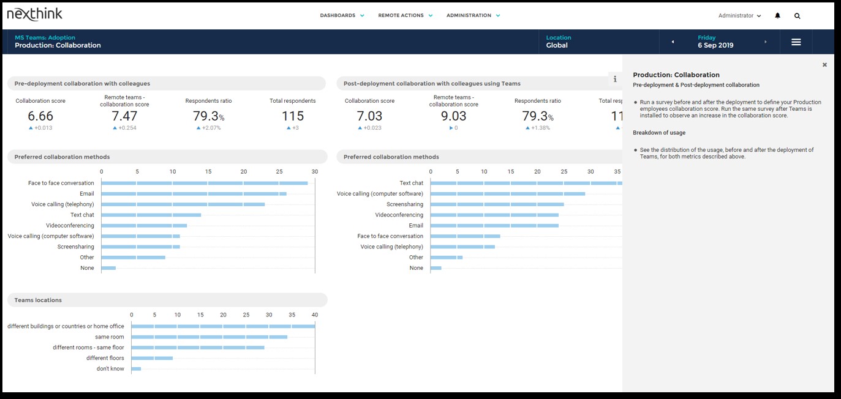Go to previous date with left arrow
The width and height of the screenshot is (841, 399).
click(673, 42)
